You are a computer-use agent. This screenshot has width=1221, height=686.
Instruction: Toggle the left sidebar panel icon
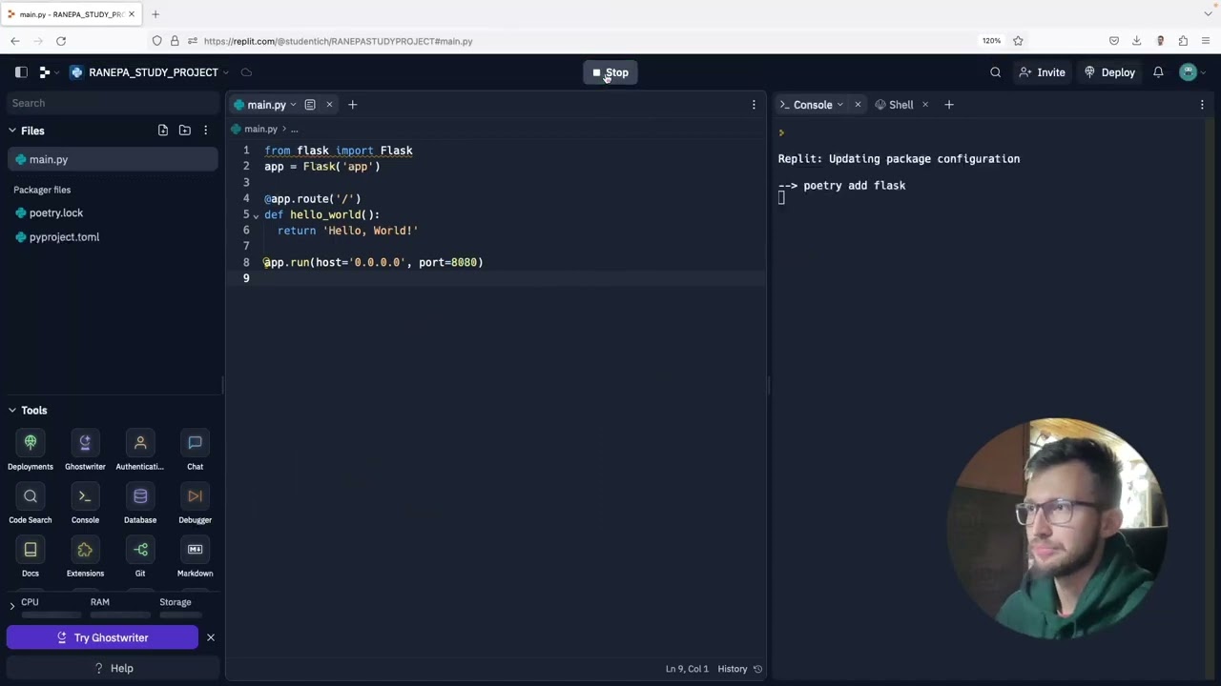(21, 72)
